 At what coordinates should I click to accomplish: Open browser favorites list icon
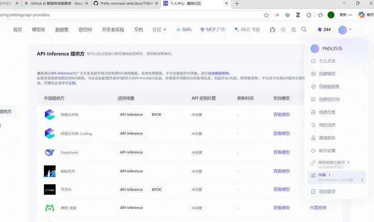click(x=320, y=15)
